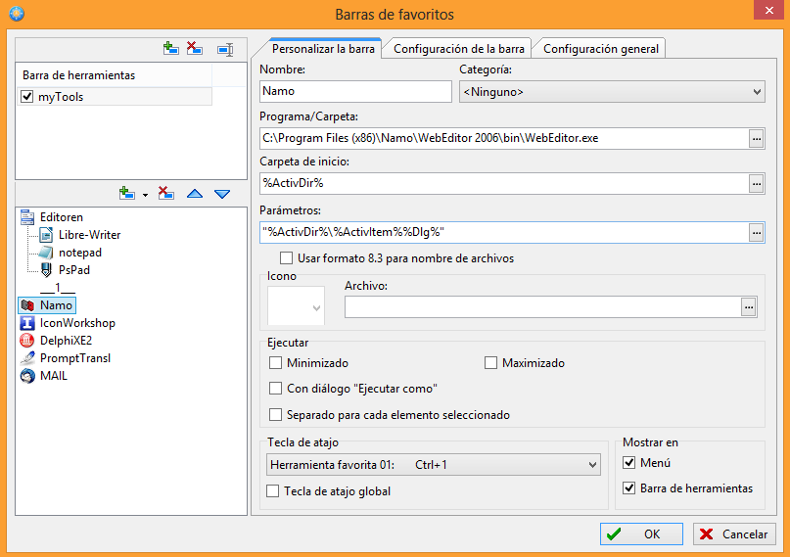Click the notepad icon in the tree

pyautogui.click(x=46, y=253)
